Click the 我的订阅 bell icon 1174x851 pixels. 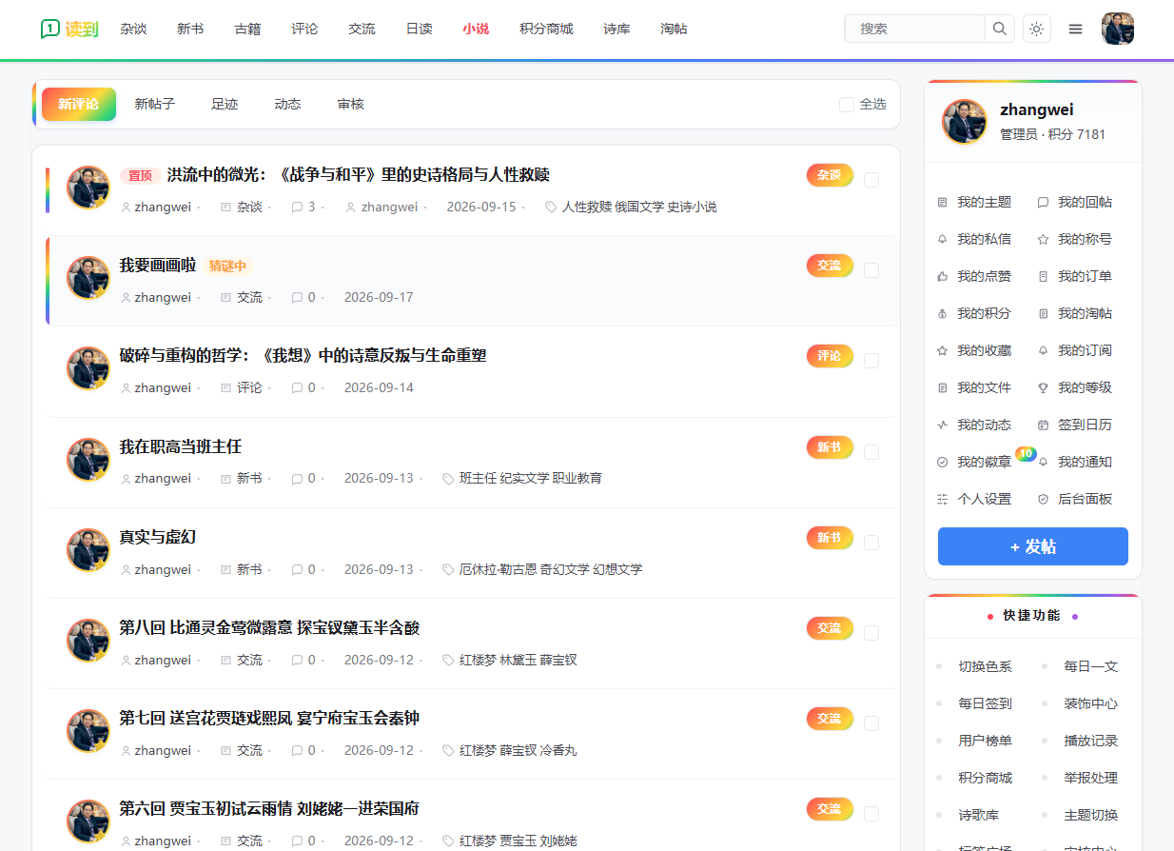1043,351
